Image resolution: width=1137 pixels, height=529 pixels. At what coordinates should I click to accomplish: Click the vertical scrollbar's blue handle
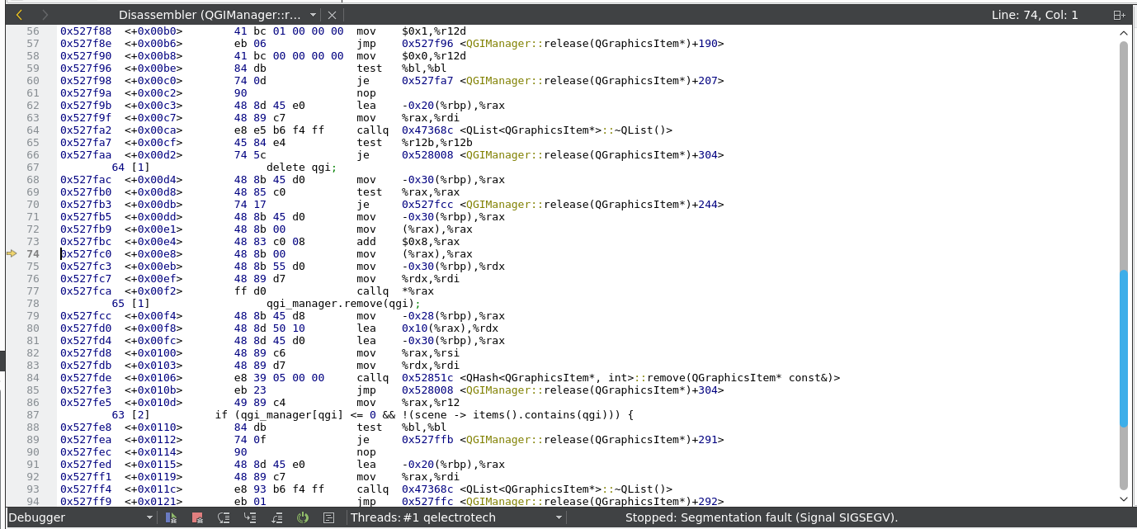click(x=1123, y=348)
